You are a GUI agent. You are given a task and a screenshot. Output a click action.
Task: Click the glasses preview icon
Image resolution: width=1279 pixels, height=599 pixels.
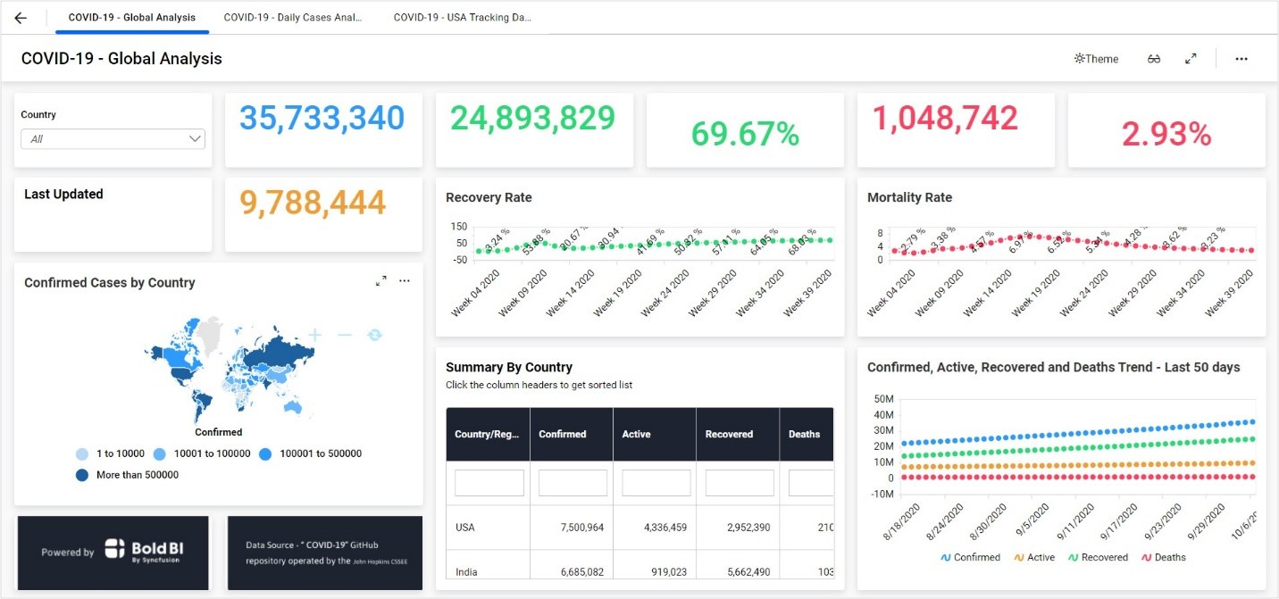[x=1153, y=58]
